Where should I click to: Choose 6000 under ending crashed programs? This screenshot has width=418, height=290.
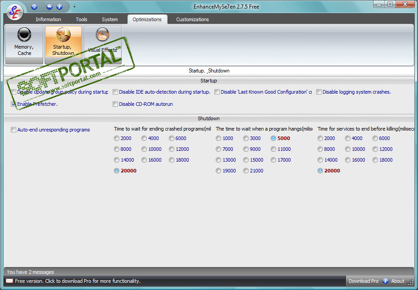[x=177, y=138]
